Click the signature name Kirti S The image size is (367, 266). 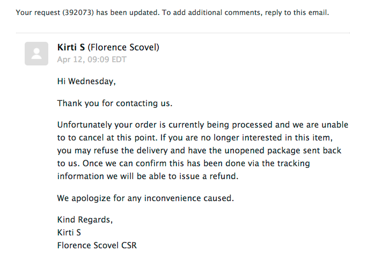[69, 233]
